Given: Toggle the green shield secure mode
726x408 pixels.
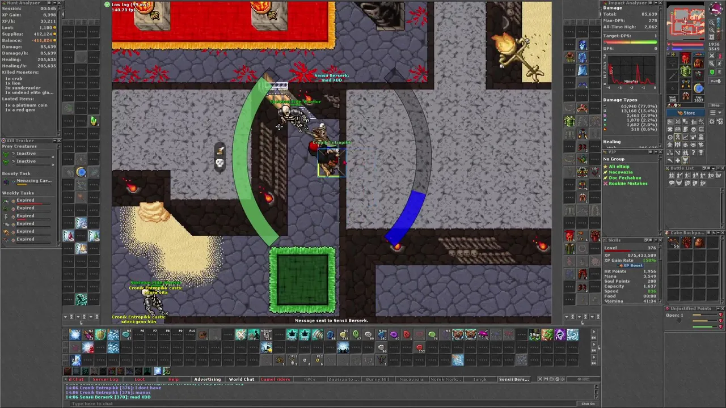Looking at the screenshot, I should tap(712, 72).
